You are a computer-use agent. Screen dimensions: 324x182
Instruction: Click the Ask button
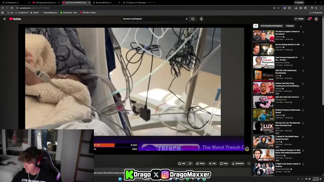pos(212,163)
